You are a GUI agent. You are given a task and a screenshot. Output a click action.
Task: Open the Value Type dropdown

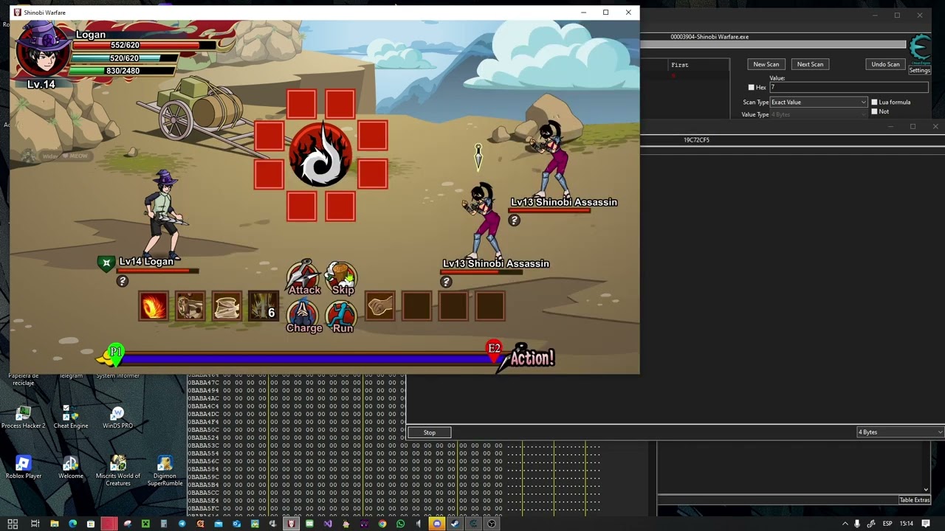pos(819,114)
